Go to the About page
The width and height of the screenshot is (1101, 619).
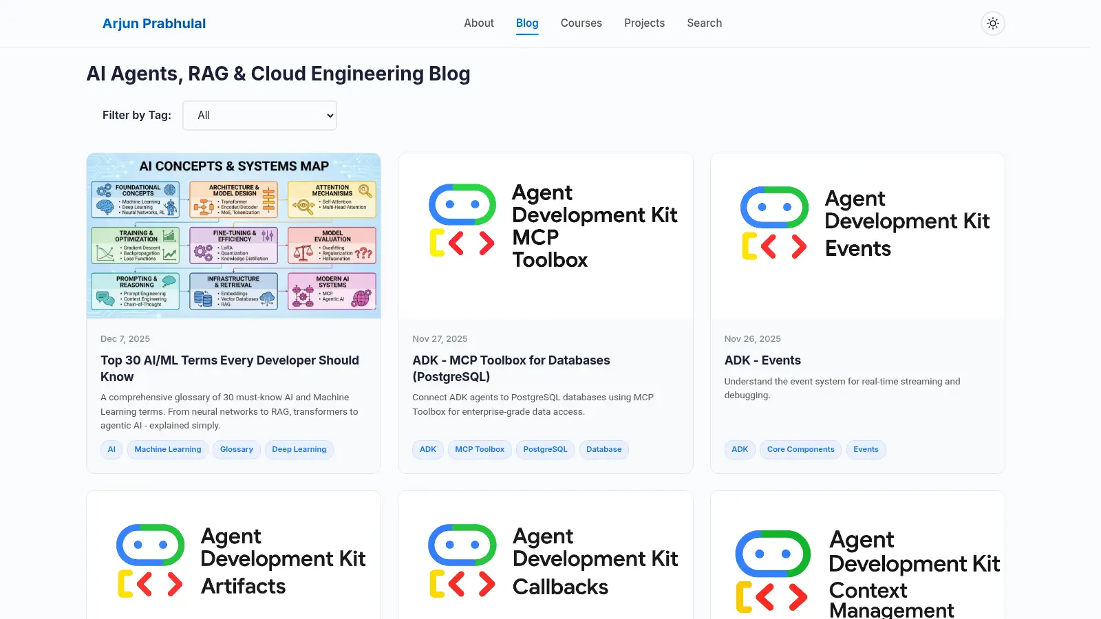pos(479,23)
